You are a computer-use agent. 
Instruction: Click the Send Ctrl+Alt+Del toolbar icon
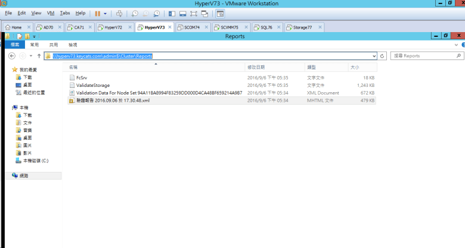[119, 13]
